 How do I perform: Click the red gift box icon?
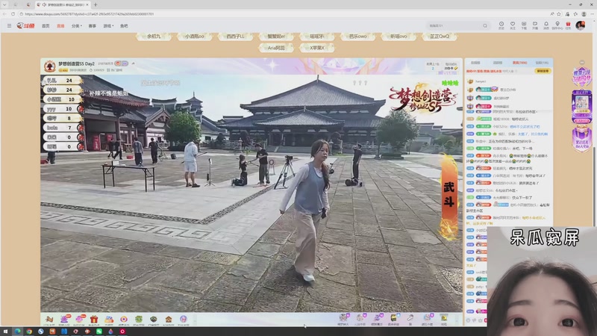[94, 320]
